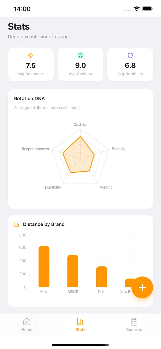Screen dimensions: 161x349
Task: Tap the Records clipboard icon
Action: 134,321
